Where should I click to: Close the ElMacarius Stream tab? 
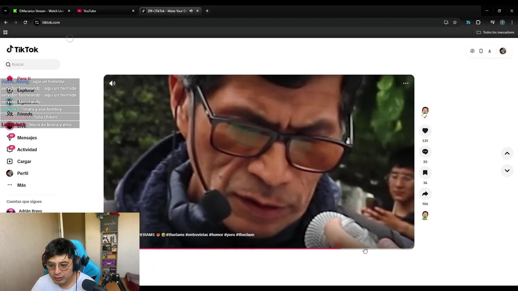click(x=69, y=11)
